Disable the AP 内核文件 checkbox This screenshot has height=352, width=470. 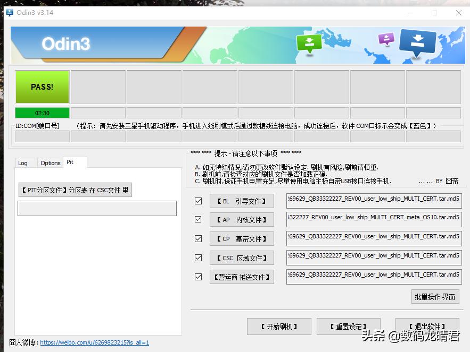click(198, 219)
